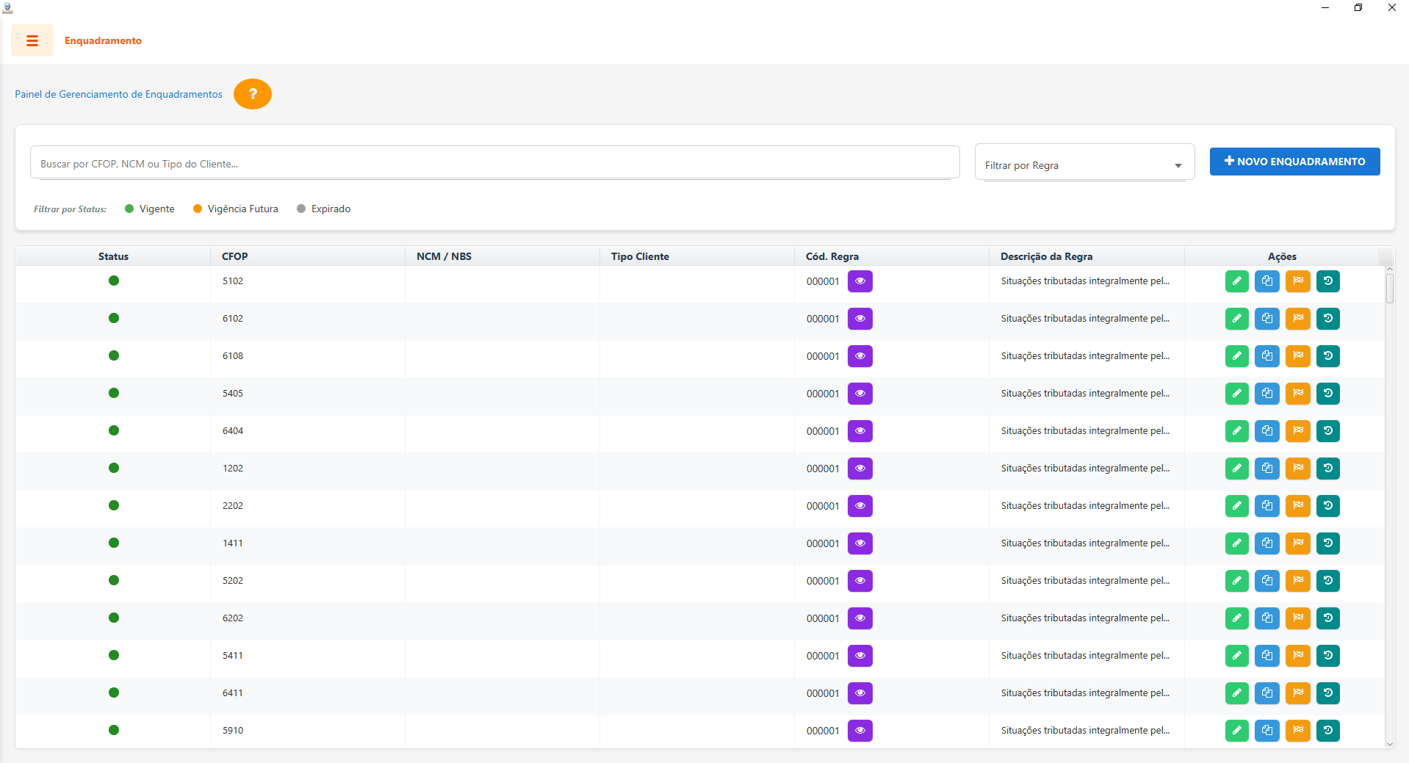Click the green status dot for CFOP 2202
Screen dimensions: 1409x763
click(114, 505)
